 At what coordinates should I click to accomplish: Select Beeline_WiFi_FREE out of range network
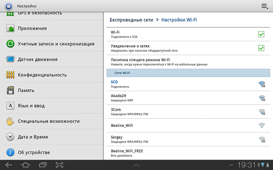(x=188, y=153)
